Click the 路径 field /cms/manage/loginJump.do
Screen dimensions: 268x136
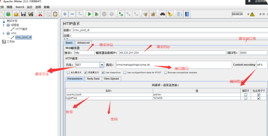tap(174, 65)
